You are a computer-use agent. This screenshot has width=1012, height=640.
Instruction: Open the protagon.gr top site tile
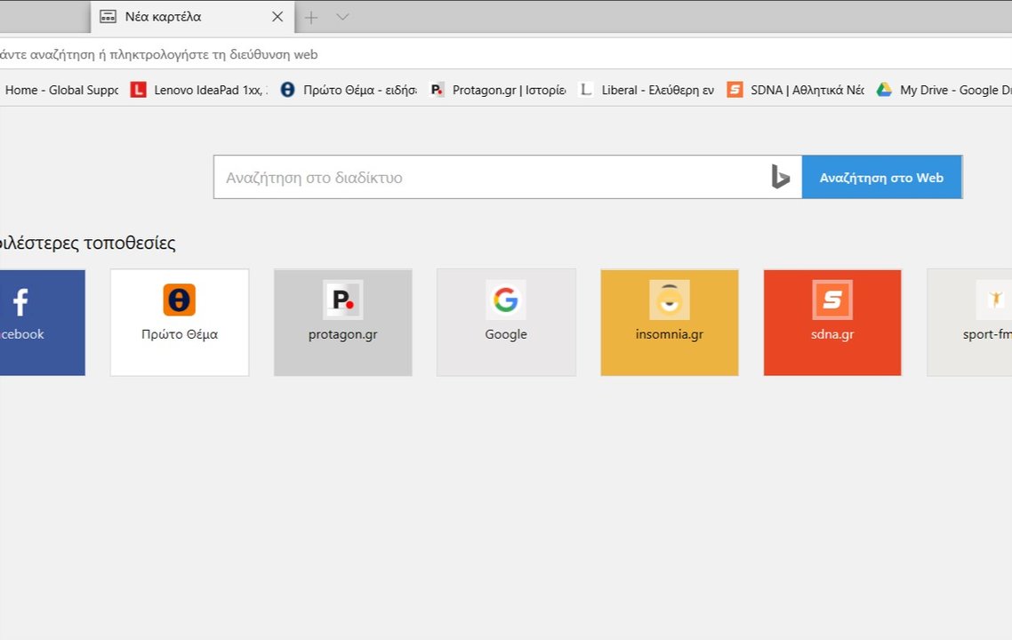(x=342, y=323)
